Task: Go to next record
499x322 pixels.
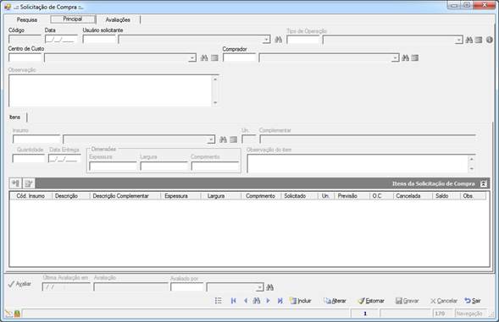Action: (x=268, y=300)
